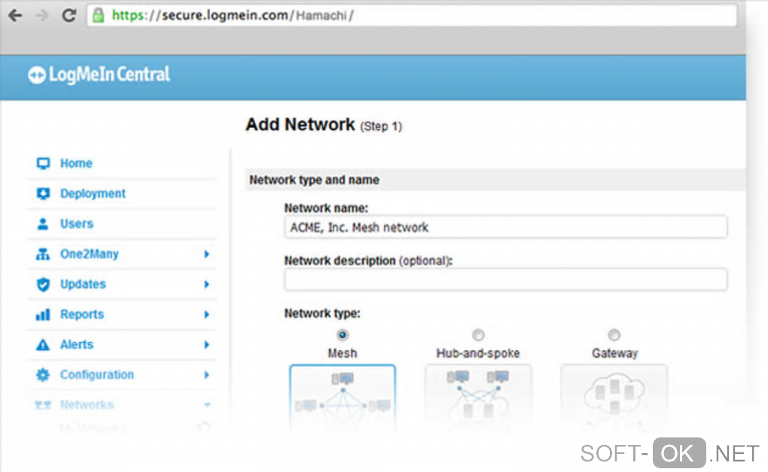Reload the page with the refresh icon
768x472 pixels.
(x=69, y=16)
